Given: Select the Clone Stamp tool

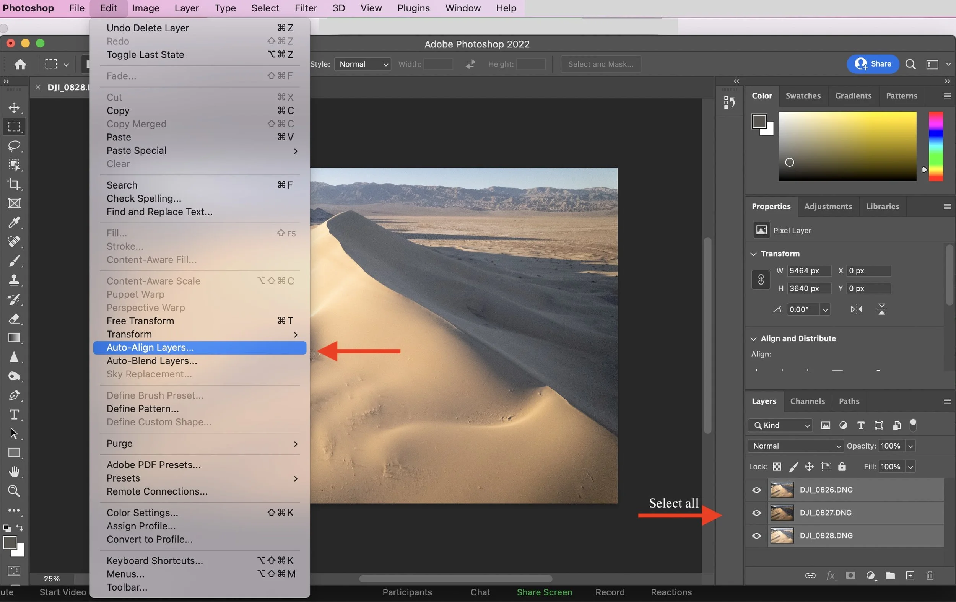Looking at the screenshot, I should 14,280.
